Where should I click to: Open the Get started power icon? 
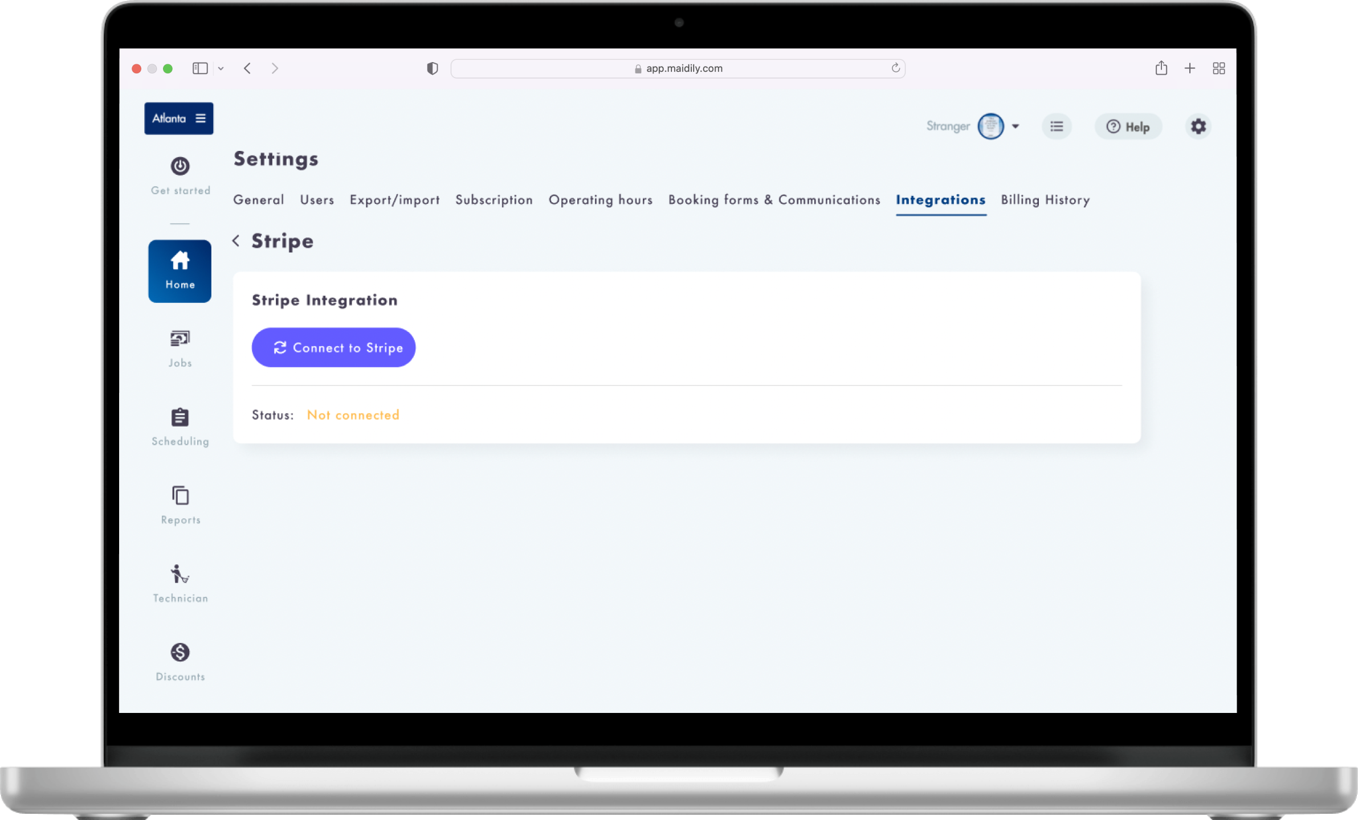tap(180, 166)
